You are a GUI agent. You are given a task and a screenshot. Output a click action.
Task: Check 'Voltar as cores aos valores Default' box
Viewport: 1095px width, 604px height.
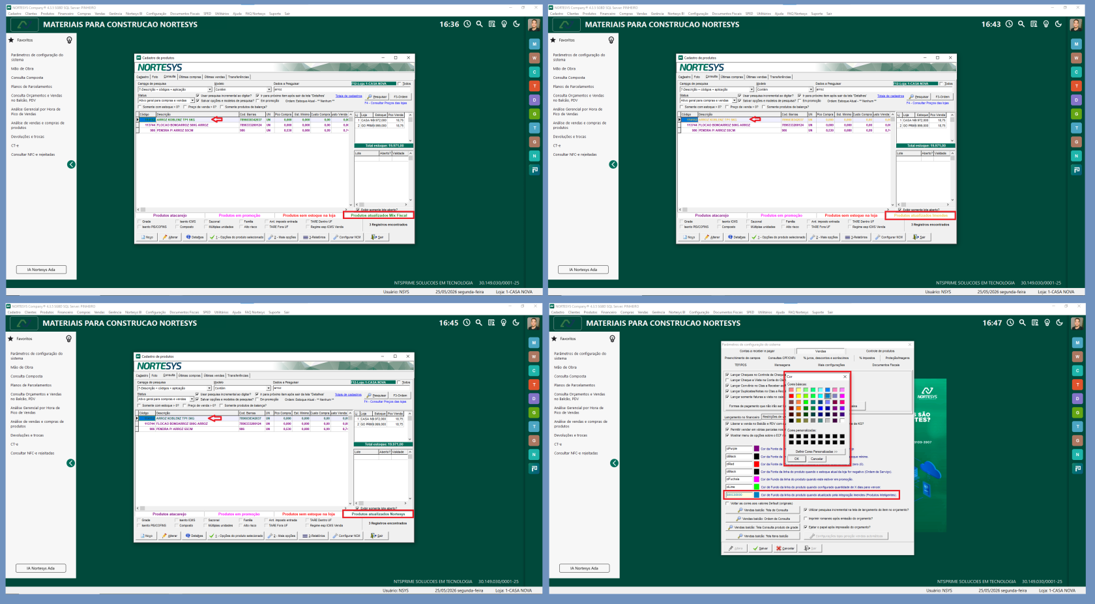(727, 503)
